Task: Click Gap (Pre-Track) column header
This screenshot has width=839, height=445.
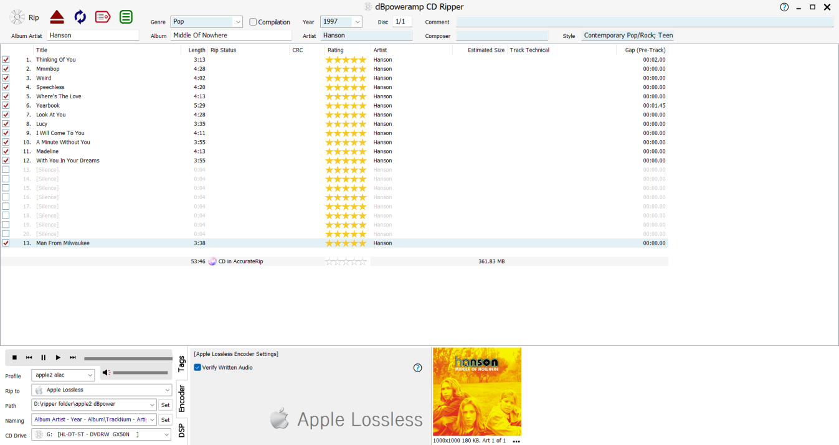Action: tap(645, 50)
